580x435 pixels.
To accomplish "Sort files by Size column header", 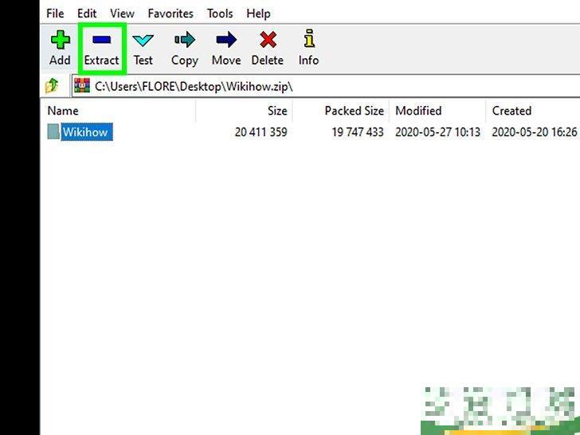I will (x=276, y=111).
